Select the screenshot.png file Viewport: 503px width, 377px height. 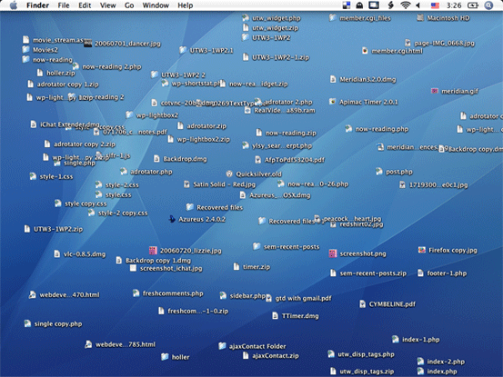[357, 253]
